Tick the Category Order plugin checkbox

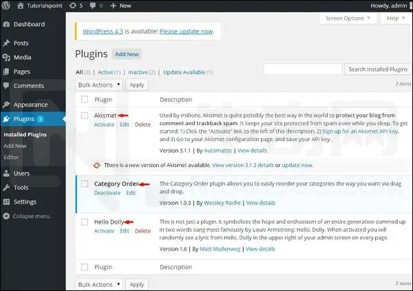pos(85,184)
